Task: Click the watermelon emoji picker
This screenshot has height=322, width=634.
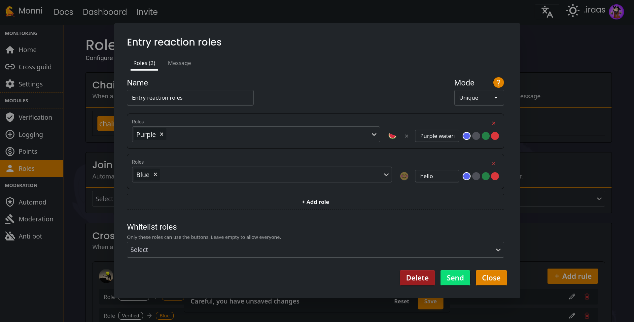Action: [392, 136]
